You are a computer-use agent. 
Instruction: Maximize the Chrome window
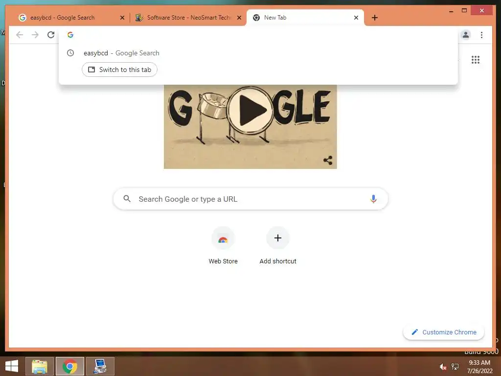point(464,11)
